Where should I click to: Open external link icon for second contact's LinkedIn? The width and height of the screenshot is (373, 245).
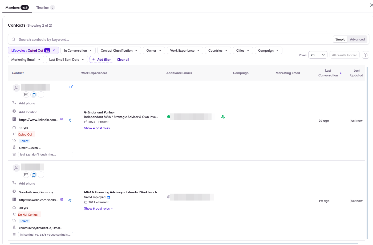coord(62,199)
